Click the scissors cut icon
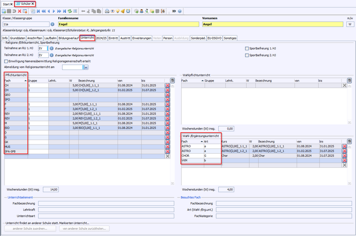The height and width of the screenshot is (236, 356). coord(89,11)
